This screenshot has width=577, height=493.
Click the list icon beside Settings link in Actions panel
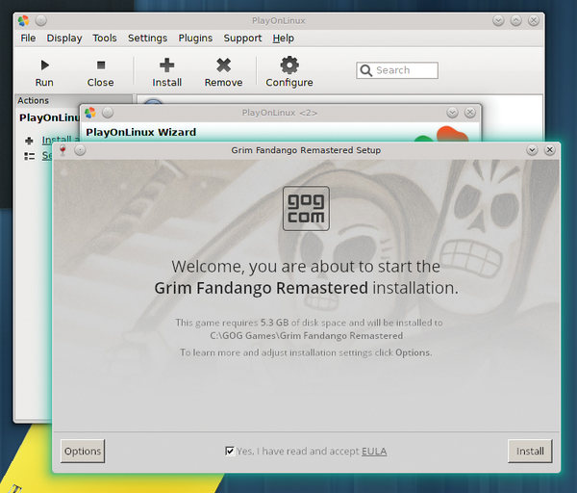click(x=30, y=156)
